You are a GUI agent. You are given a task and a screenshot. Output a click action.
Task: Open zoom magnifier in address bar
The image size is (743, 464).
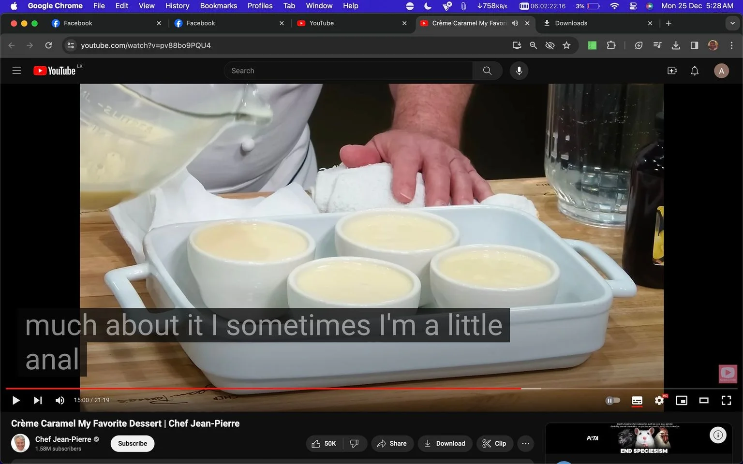click(x=533, y=45)
